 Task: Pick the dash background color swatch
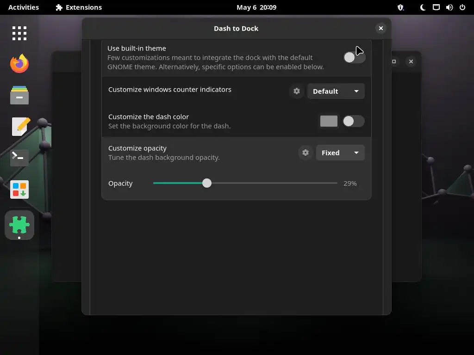pyautogui.click(x=329, y=122)
